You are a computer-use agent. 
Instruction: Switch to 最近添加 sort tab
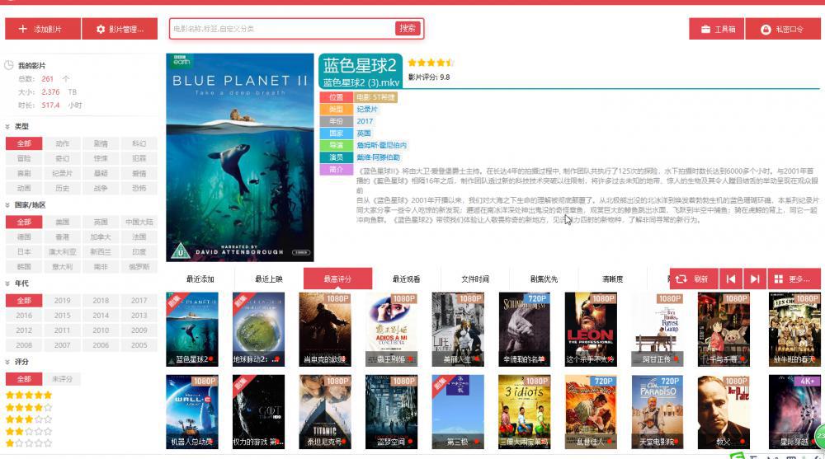pos(200,279)
